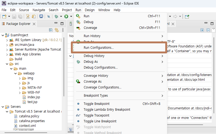Viewport: 216px width, 134px height.
Task: Open a terminal via monitor toolbar icon
Action: point(41,16)
